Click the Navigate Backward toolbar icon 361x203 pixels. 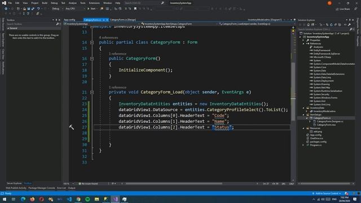6,8
